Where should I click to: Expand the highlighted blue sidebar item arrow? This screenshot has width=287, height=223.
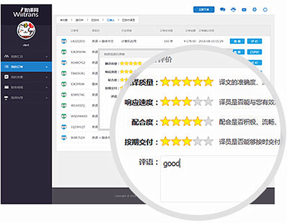coord(47,67)
